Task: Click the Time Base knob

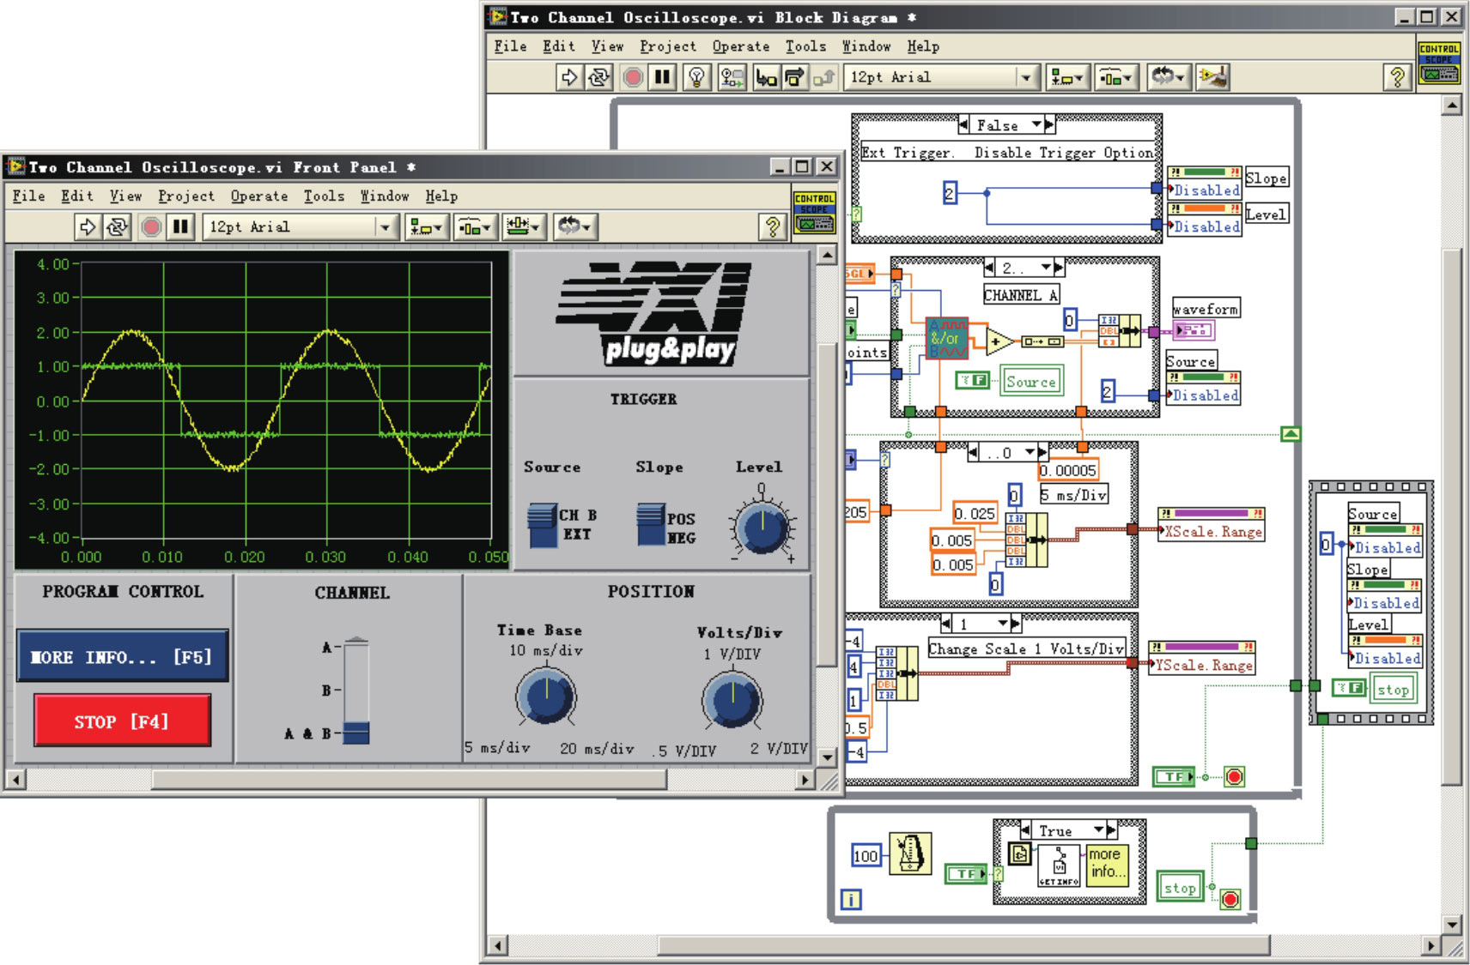Action: point(545,697)
